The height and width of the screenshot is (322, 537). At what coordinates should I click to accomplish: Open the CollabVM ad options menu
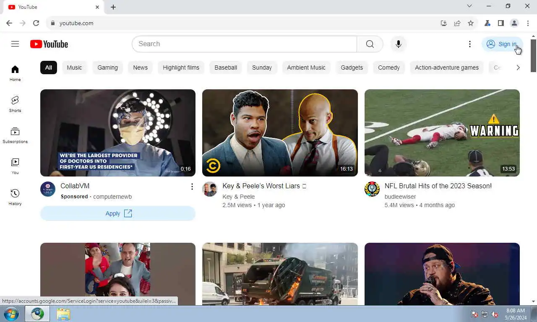[192, 187]
